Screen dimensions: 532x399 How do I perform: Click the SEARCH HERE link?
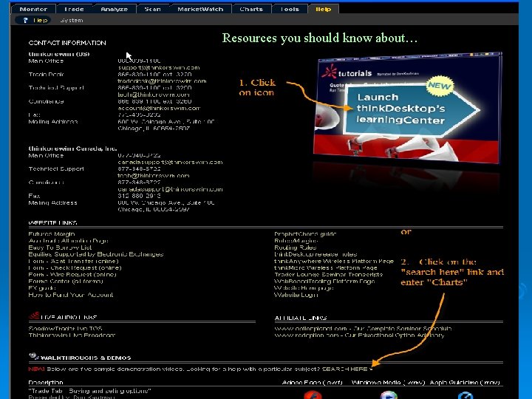click(x=345, y=369)
